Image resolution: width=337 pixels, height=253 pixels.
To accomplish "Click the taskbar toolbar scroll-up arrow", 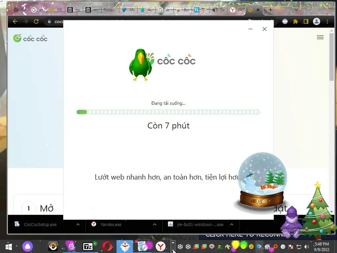I will [x=173, y=243].
